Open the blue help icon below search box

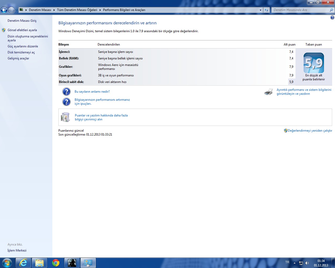point(332,18)
